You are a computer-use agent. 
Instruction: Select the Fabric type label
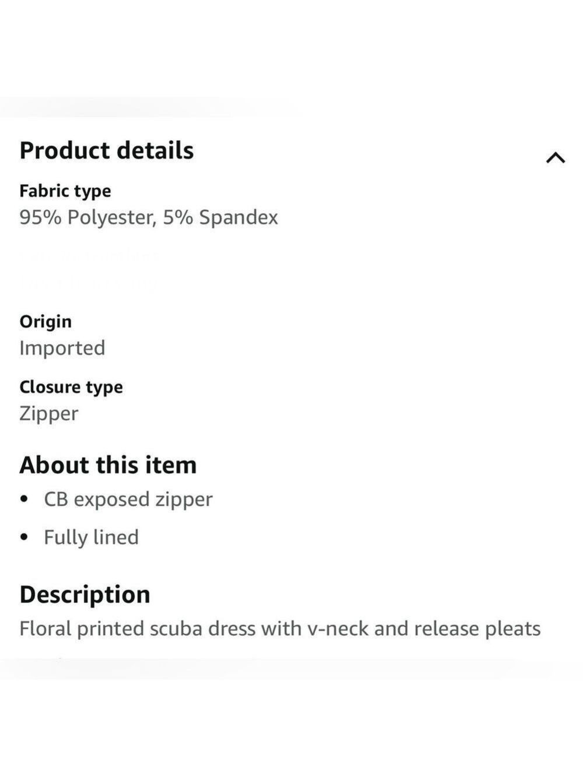65,191
